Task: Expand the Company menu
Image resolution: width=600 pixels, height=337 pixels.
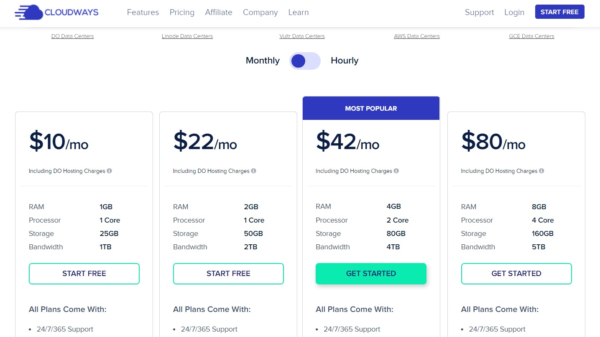Action: [x=260, y=12]
